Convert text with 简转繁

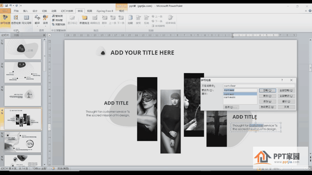click(x=58, y=20)
